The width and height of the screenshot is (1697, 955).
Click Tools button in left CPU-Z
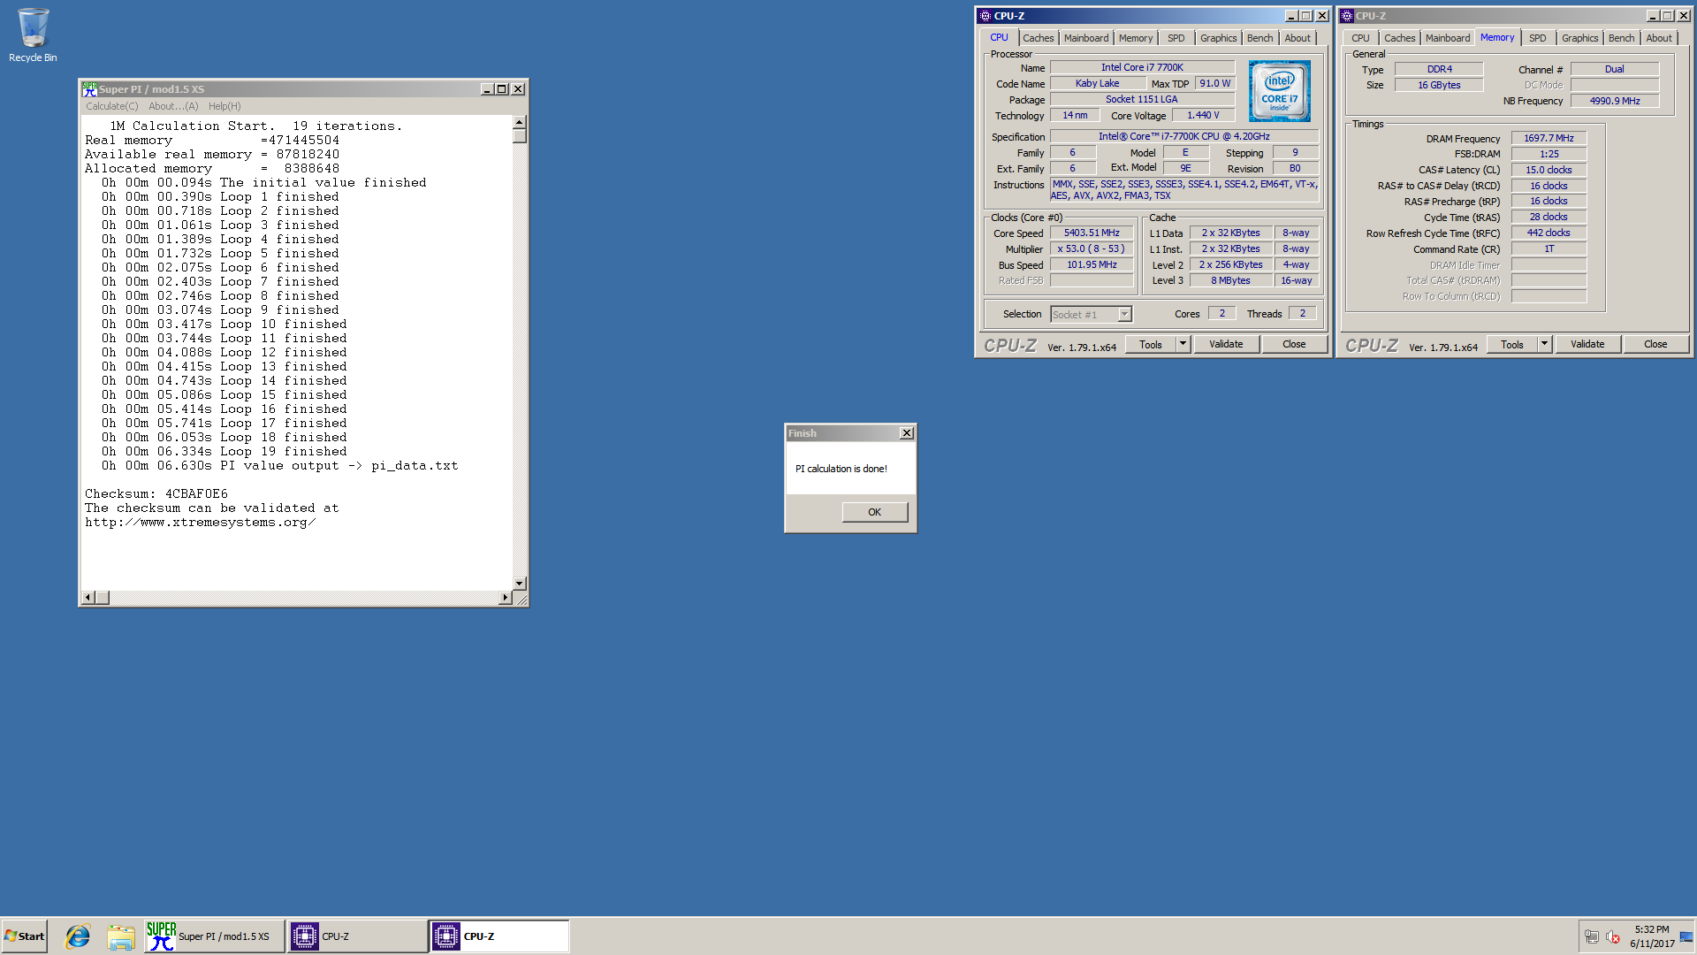pyautogui.click(x=1150, y=345)
